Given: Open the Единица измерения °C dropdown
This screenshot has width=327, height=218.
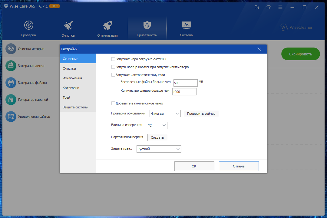Looking at the screenshot, I should pyautogui.click(x=157, y=125).
